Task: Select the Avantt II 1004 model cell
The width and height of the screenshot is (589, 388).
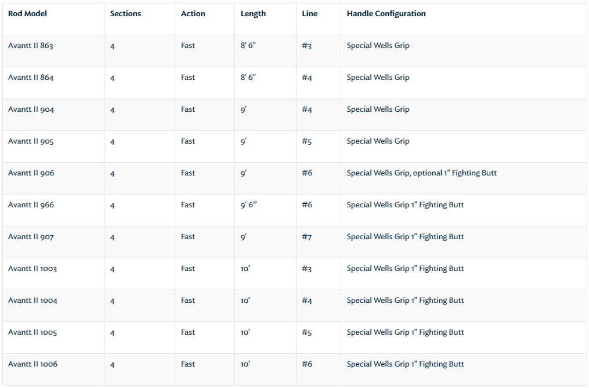Action: click(32, 301)
